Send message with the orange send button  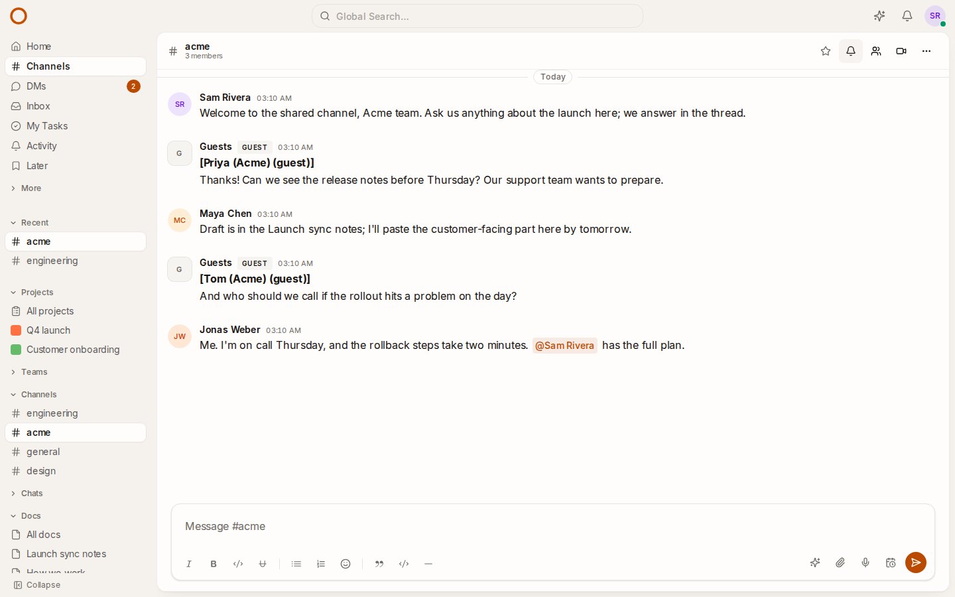click(916, 563)
